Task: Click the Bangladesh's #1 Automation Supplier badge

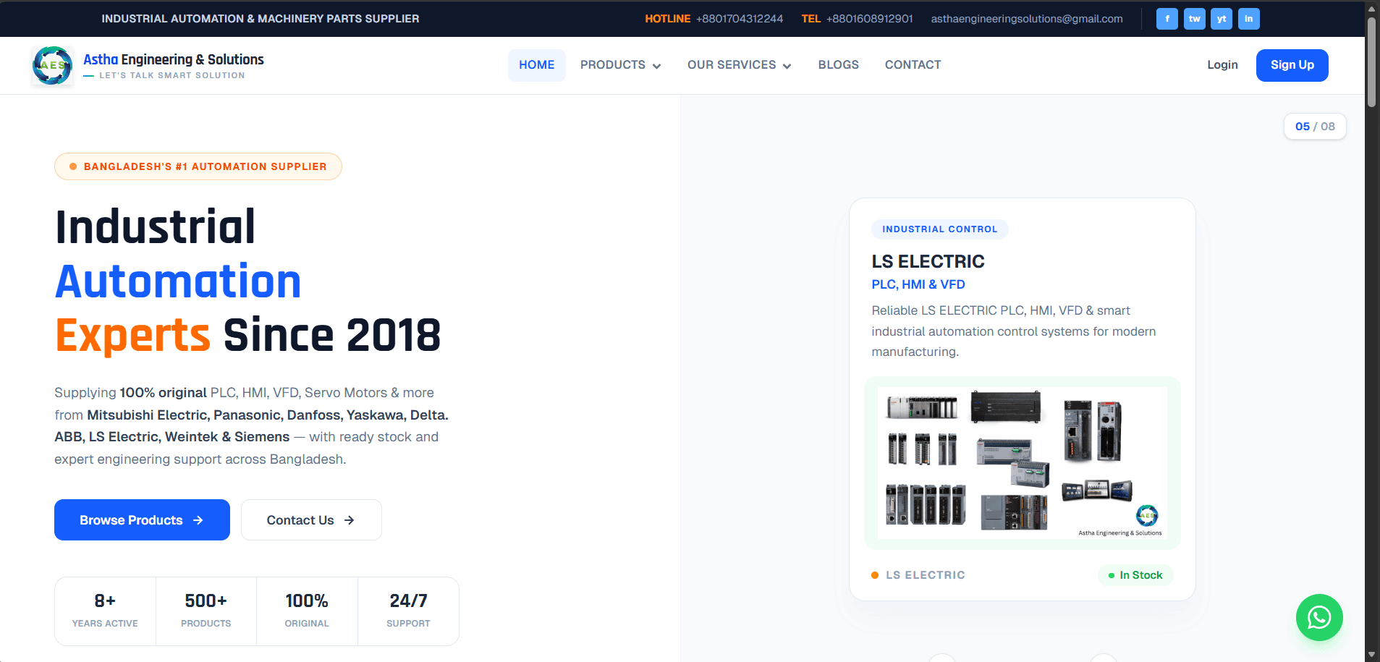Action: coord(198,166)
